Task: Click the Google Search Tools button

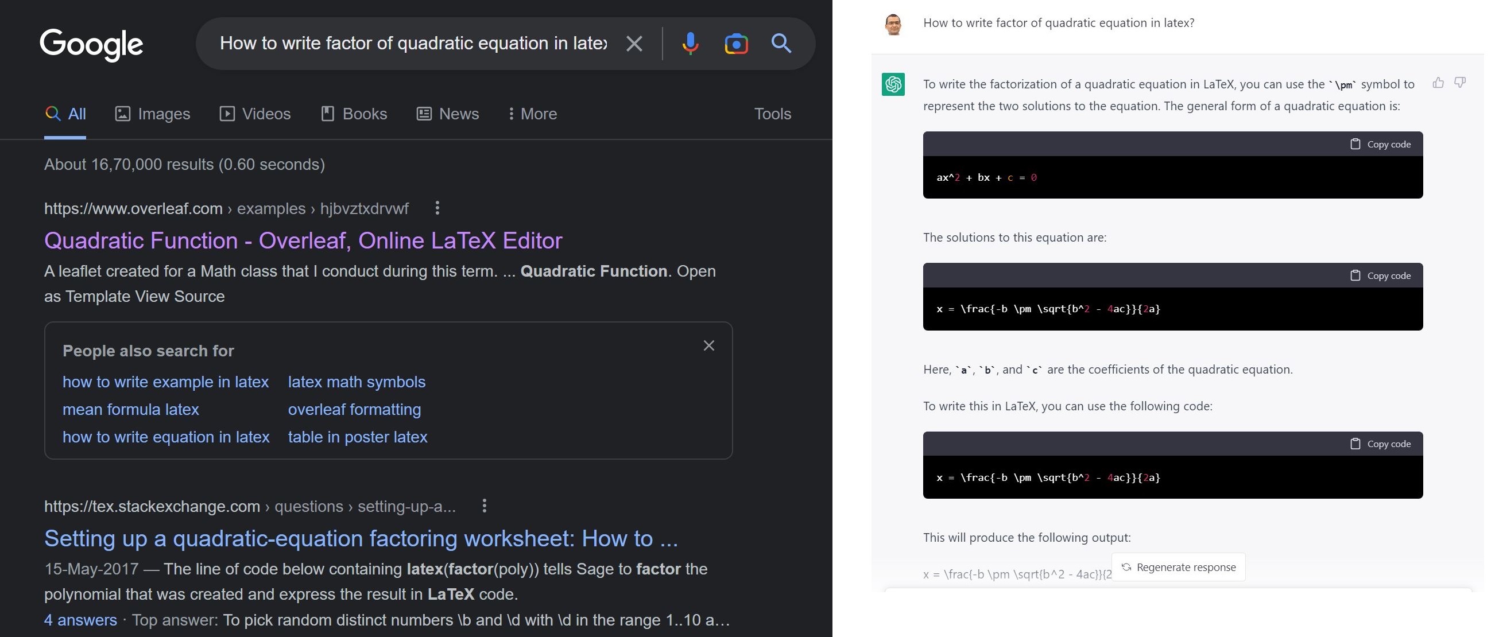Action: coord(772,112)
